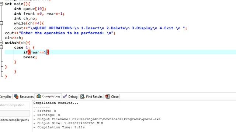Click the 'Errors: 0' log line
The height and width of the screenshot is (132, 236).
coord(45,111)
